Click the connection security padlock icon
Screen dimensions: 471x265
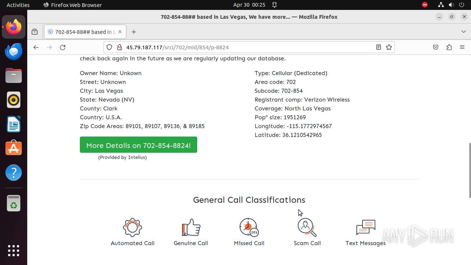click(x=119, y=47)
